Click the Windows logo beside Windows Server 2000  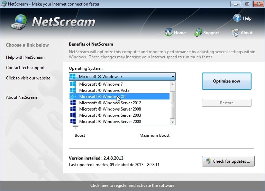click(x=73, y=122)
